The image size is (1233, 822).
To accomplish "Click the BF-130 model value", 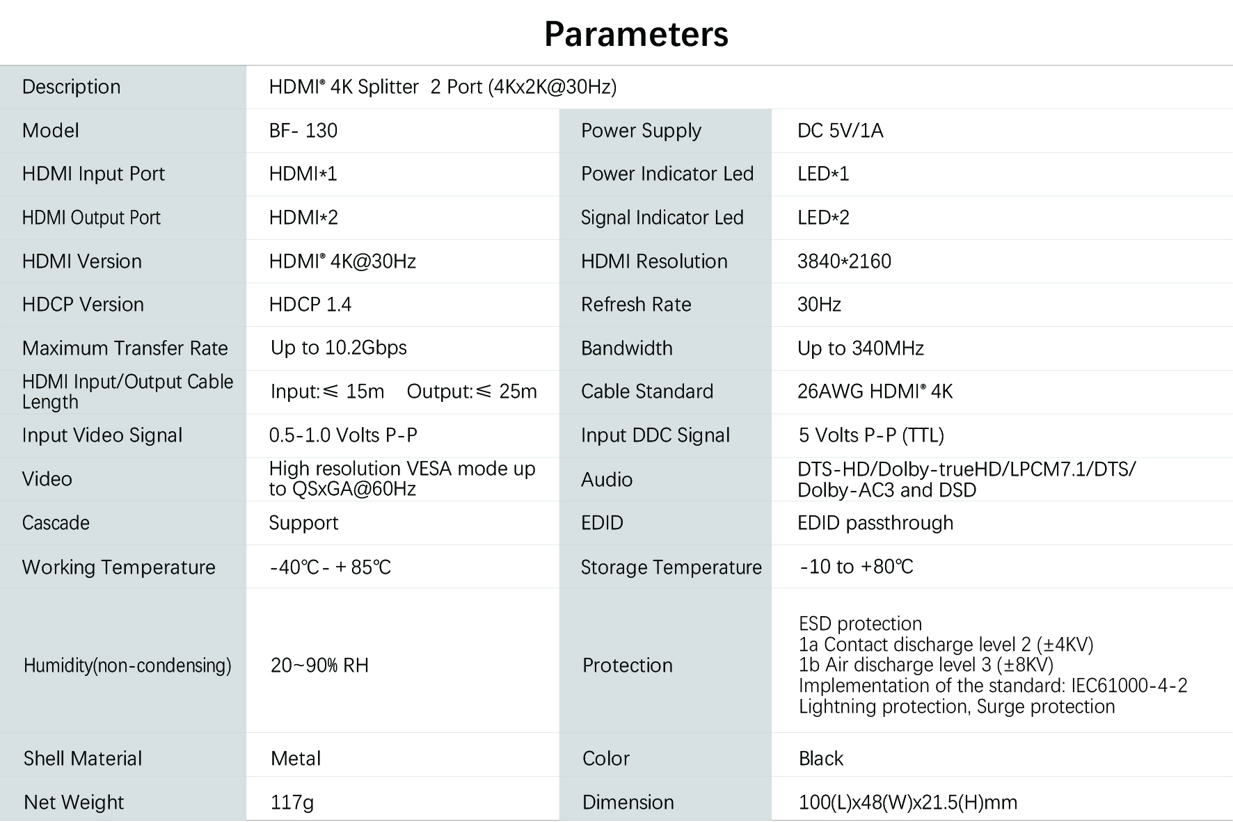I will pyautogui.click(x=303, y=131).
